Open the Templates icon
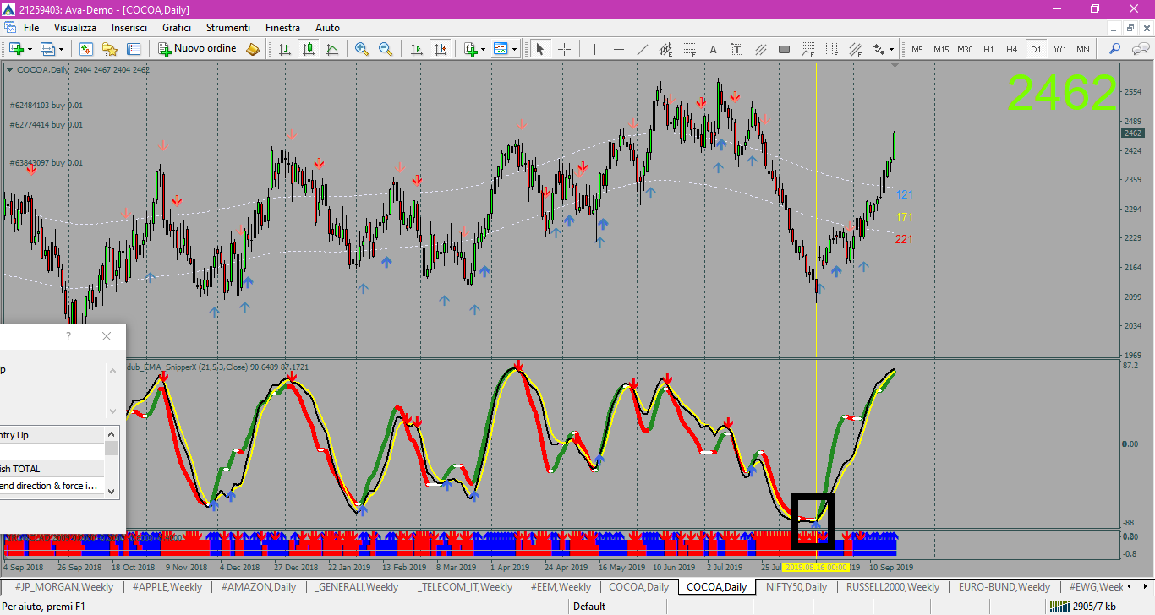The image size is (1155, 615). pyautogui.click(x=501, y=49)
